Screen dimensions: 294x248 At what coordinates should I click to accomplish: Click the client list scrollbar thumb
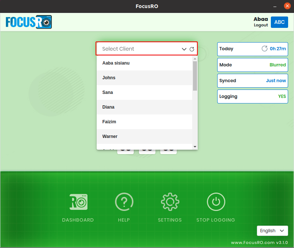[195, 76]
